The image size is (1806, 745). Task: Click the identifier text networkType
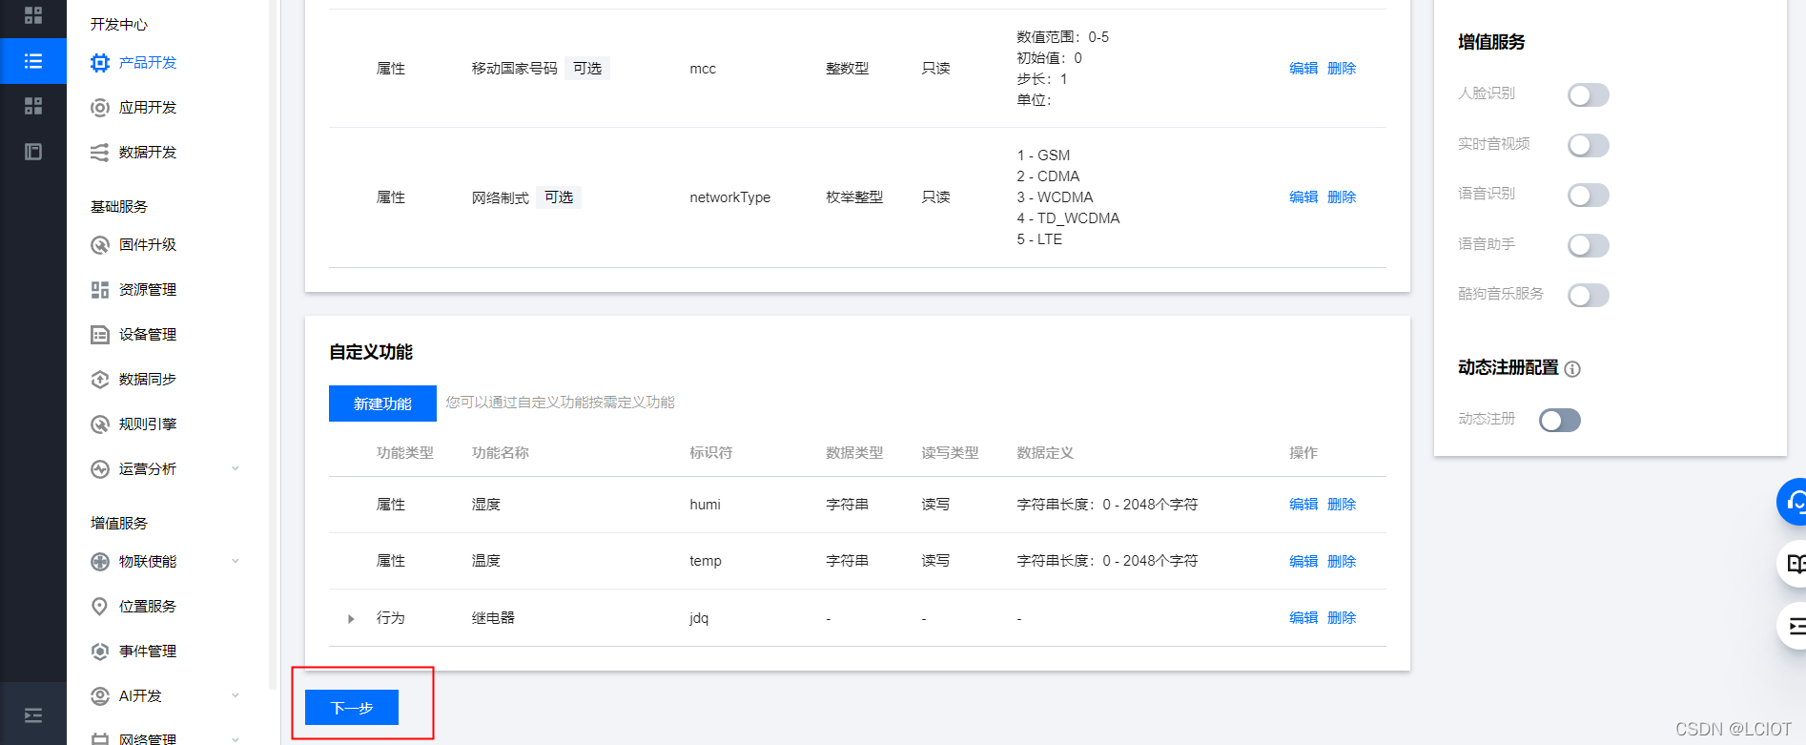pos(729,197)
